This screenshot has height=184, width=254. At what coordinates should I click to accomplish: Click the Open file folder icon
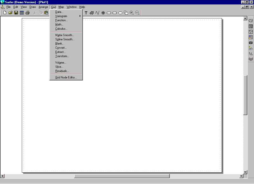[x=10, y=13]
